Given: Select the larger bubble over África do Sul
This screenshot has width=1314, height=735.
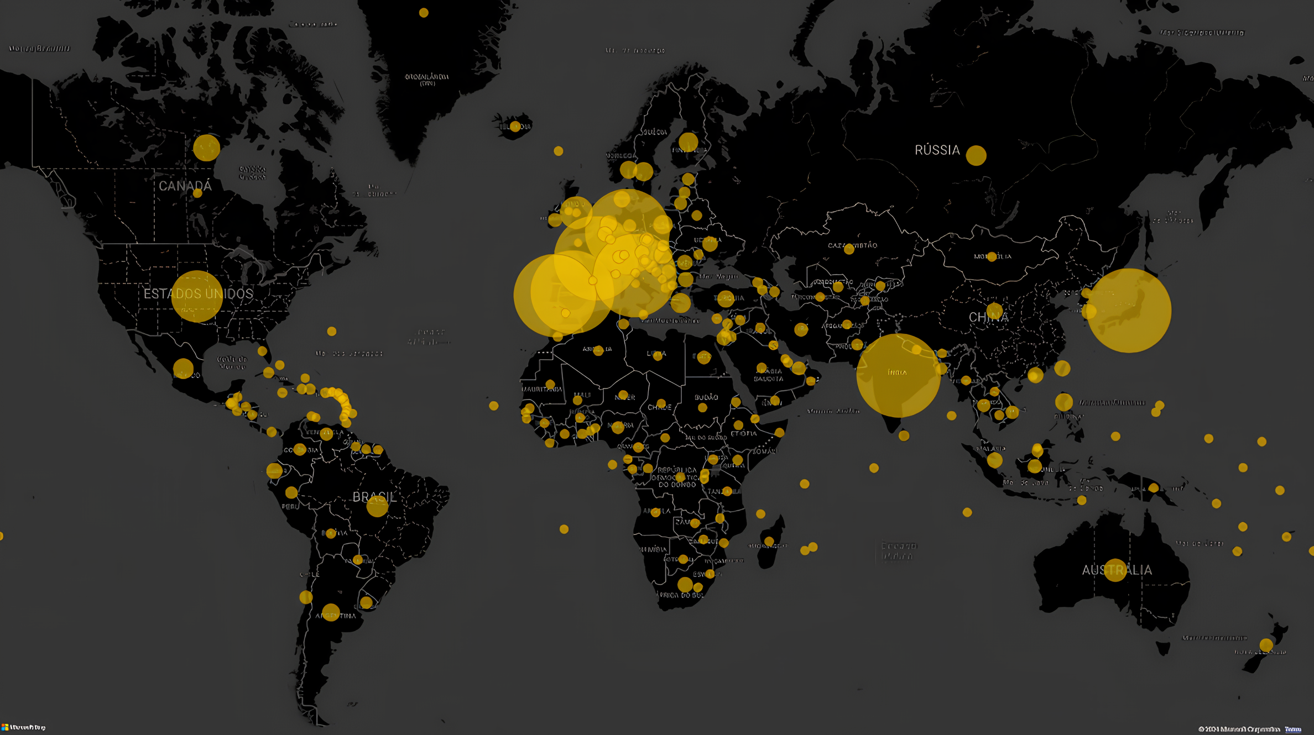Looking at the screenshot, I should (x=685, y=584).
